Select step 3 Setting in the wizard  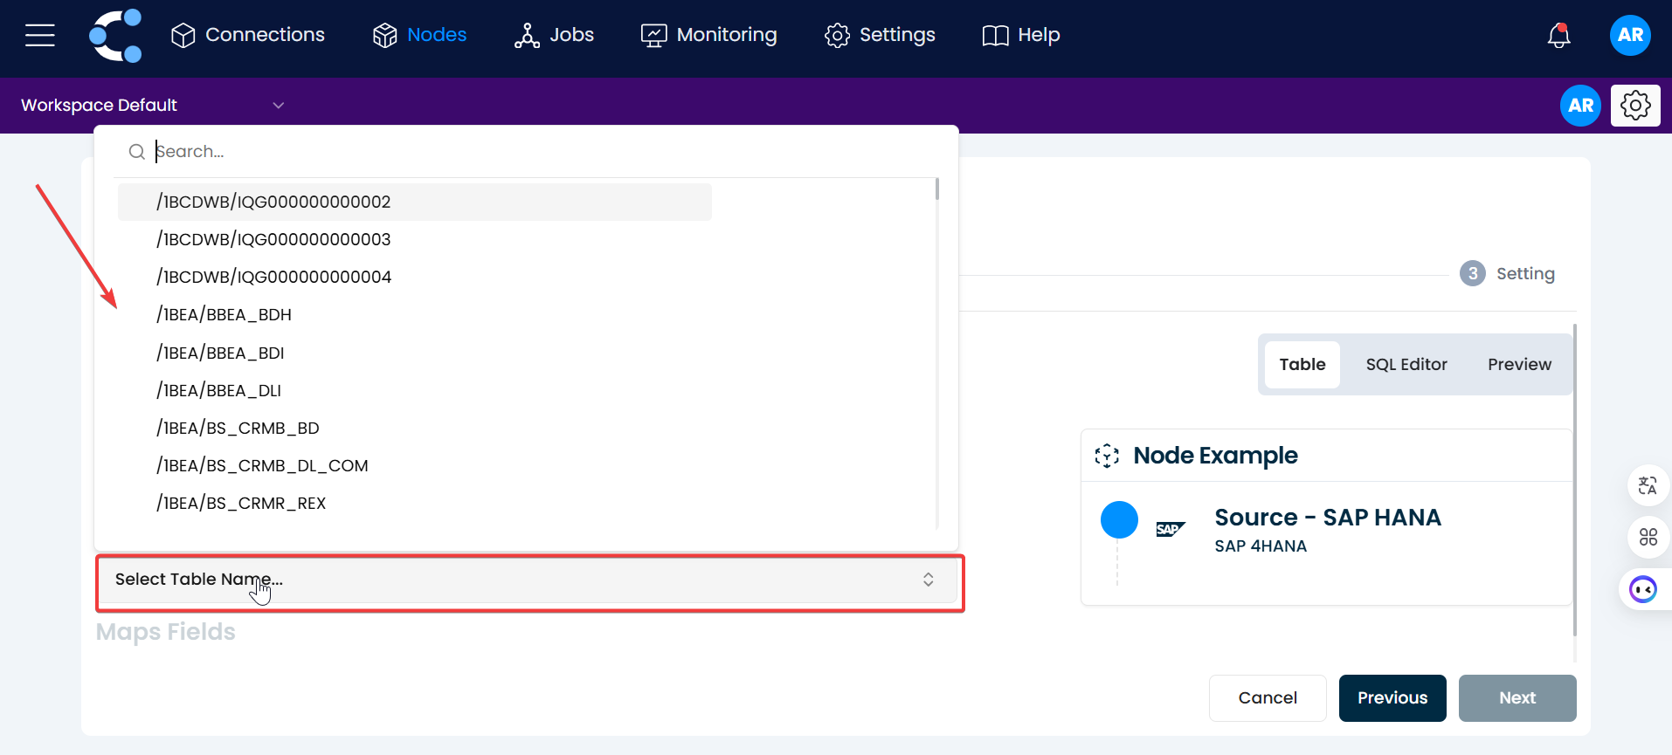pyautogui.click(x=1508, y=274)
